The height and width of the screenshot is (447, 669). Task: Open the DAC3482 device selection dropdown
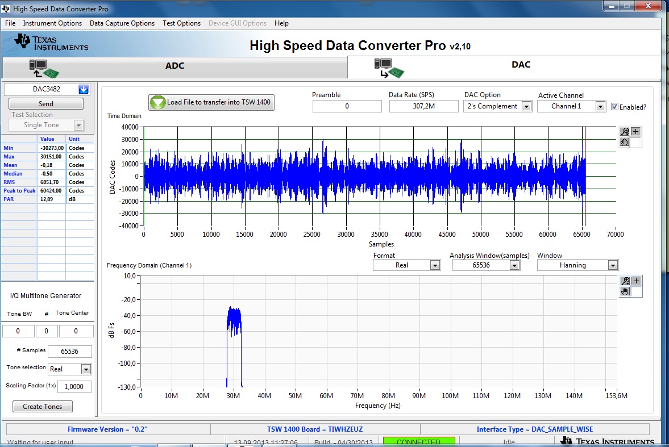coord(84,89)
